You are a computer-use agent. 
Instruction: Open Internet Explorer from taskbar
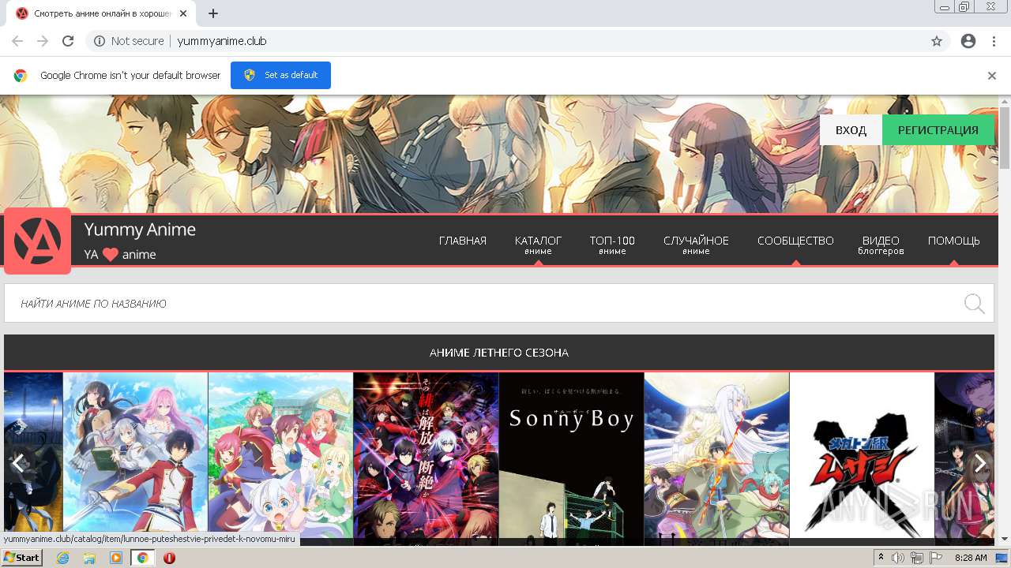coord(63,558)
